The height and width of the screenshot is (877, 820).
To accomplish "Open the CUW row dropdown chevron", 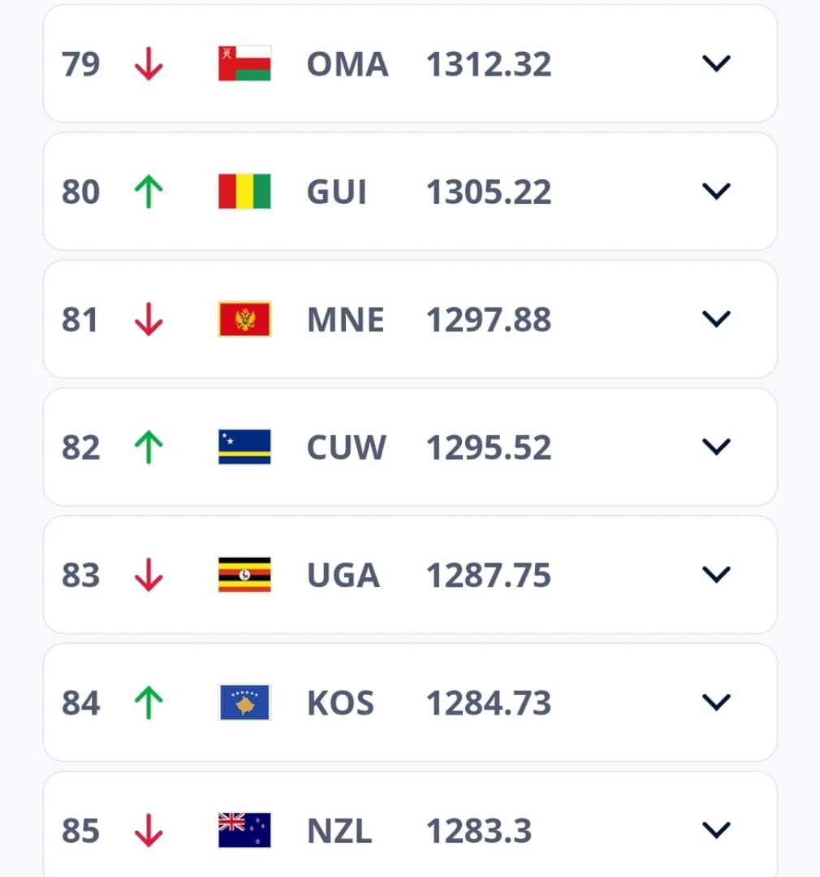I will click(x=716, y=447).
